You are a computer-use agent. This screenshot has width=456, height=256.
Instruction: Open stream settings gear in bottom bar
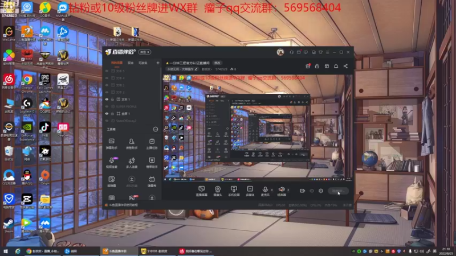point(321,191)
